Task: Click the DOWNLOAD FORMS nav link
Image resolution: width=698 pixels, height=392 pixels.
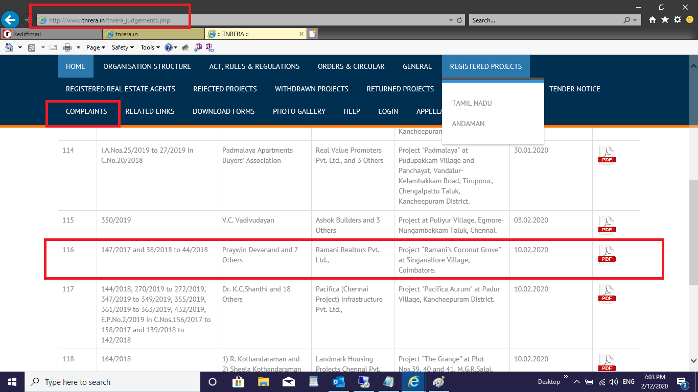Action: click(223, 111)
